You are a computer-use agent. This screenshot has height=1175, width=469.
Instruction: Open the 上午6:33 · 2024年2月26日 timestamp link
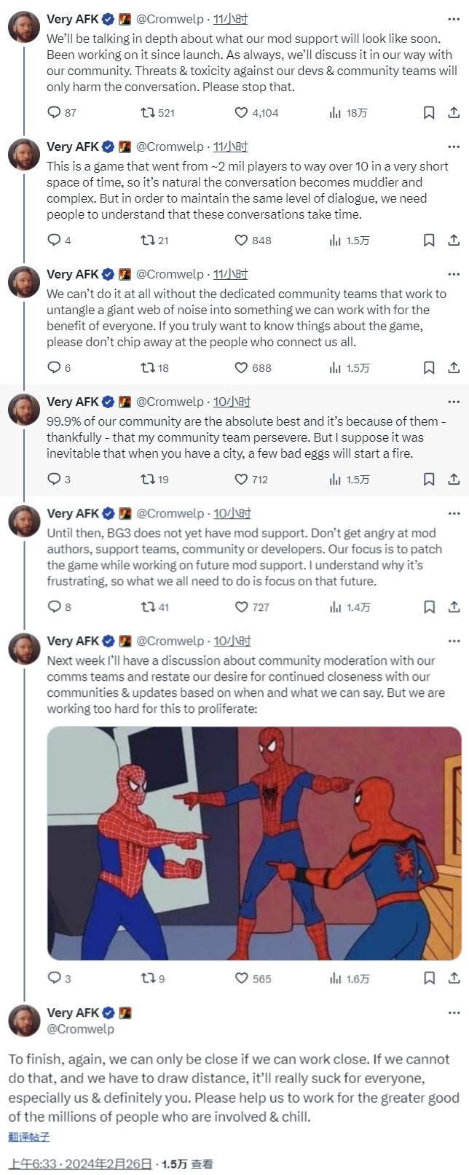pyautogui.click(x=80, y=1164)
